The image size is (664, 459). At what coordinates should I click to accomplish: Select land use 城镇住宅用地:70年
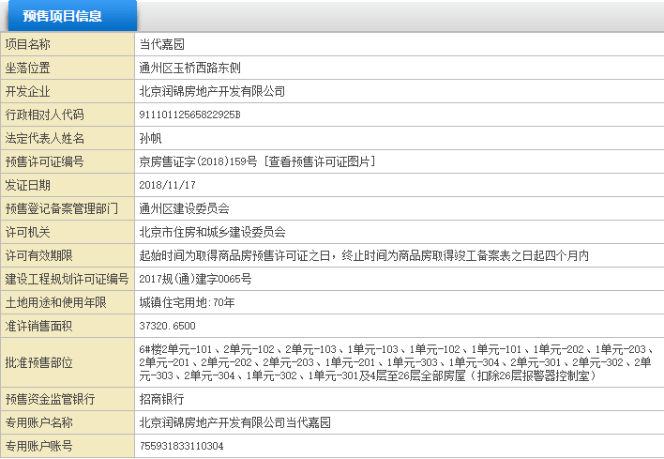187,302
